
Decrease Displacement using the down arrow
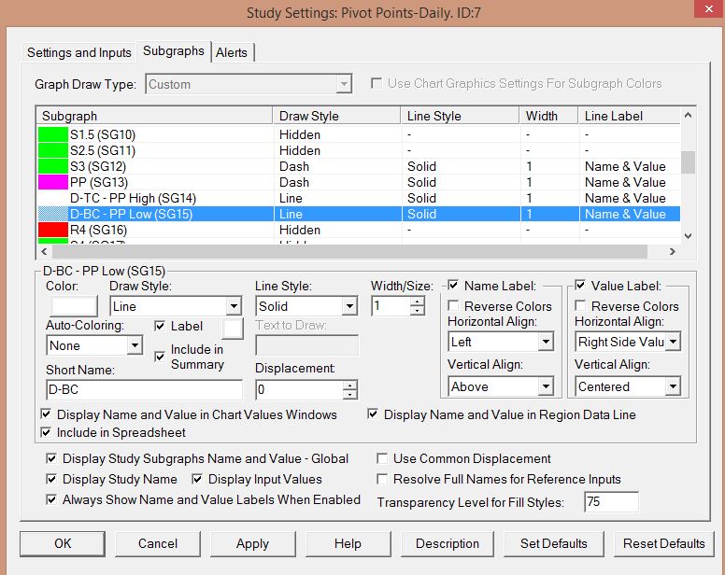[349, 395]
